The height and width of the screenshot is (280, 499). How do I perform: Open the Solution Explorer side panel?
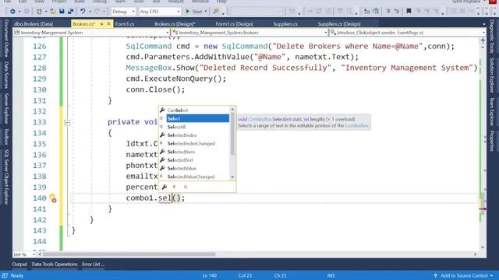492,75
